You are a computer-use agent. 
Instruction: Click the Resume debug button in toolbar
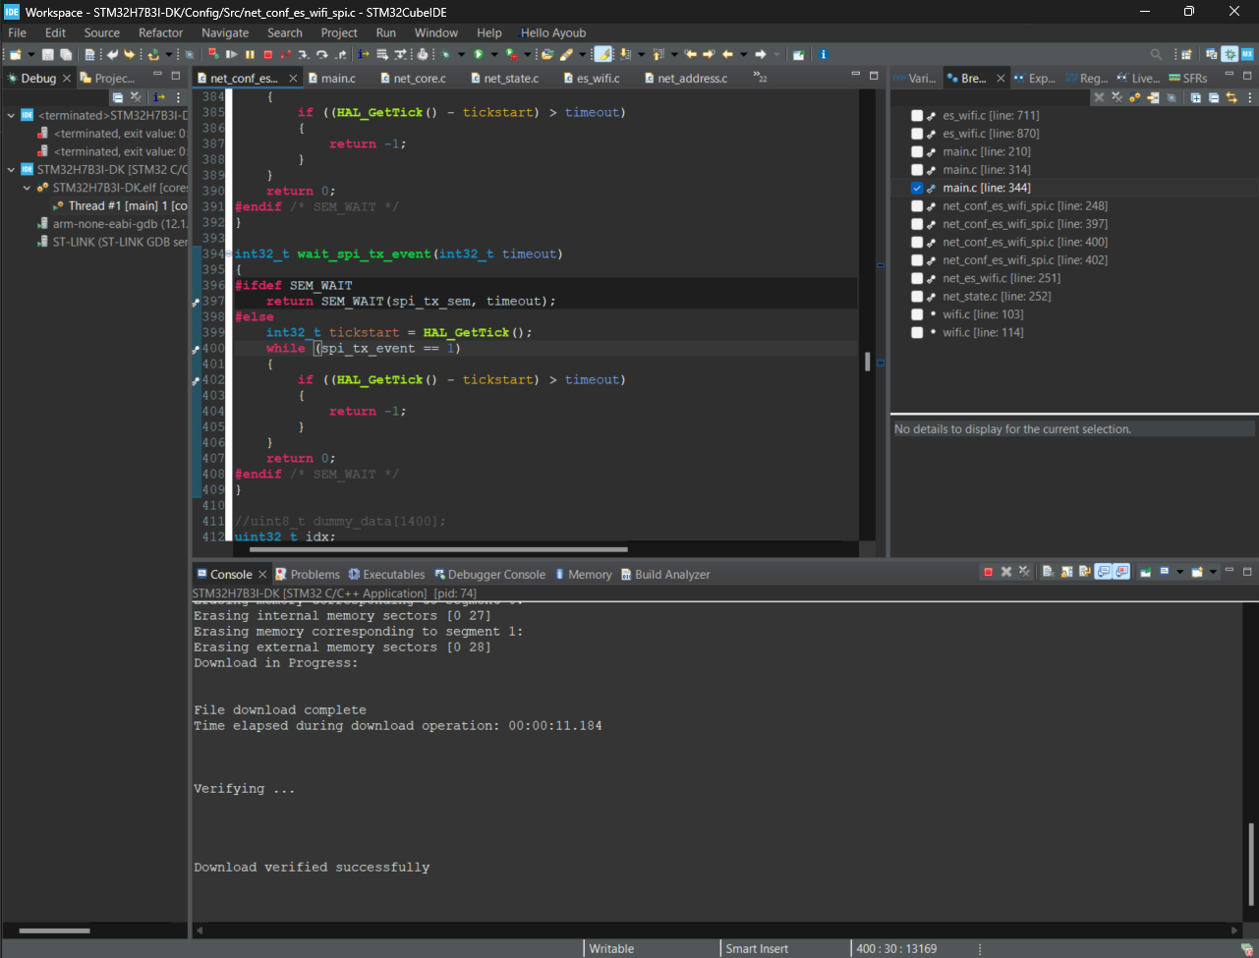pos(232,55)
